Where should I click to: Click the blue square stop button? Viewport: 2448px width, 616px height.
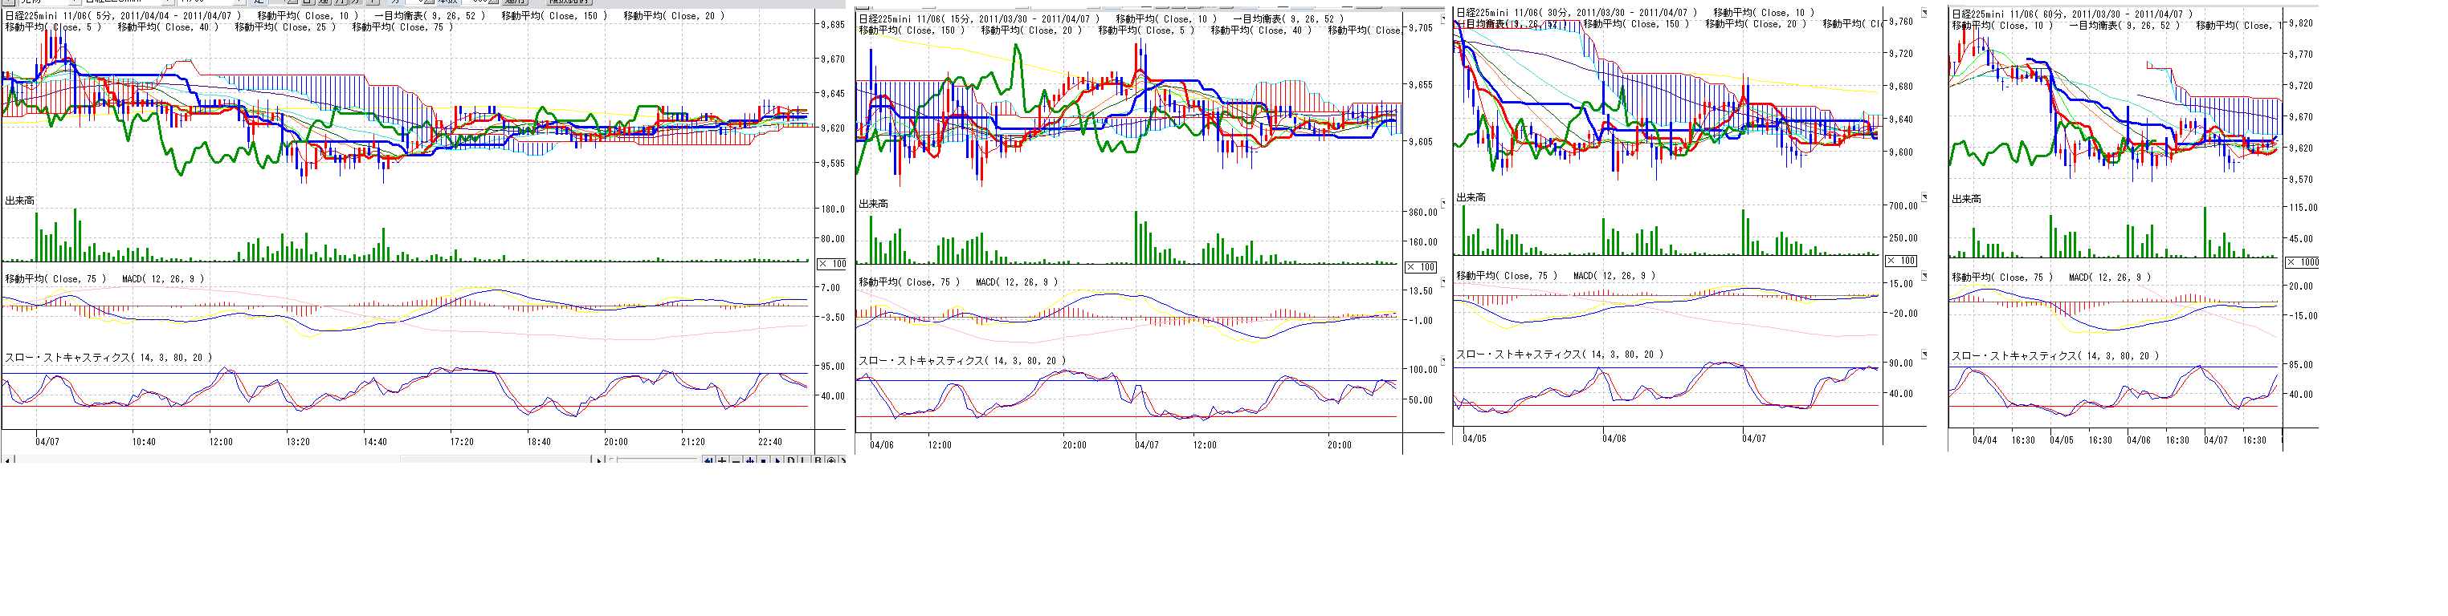pyautogui.click(x=764, y=461)
